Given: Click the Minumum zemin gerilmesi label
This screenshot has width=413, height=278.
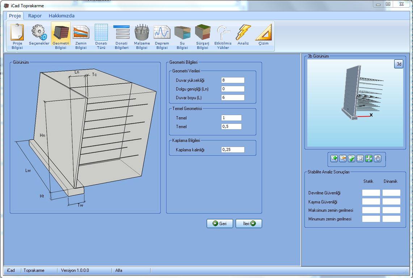Looking at the screenshot, I should (330, 219).
